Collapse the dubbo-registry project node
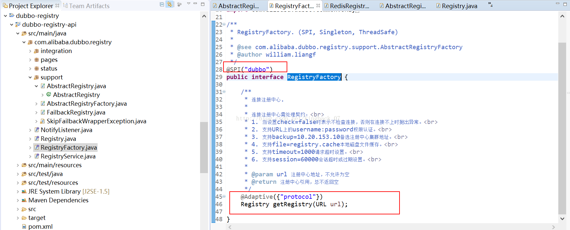This screenshot has width=570, height=230. [5, 16]
